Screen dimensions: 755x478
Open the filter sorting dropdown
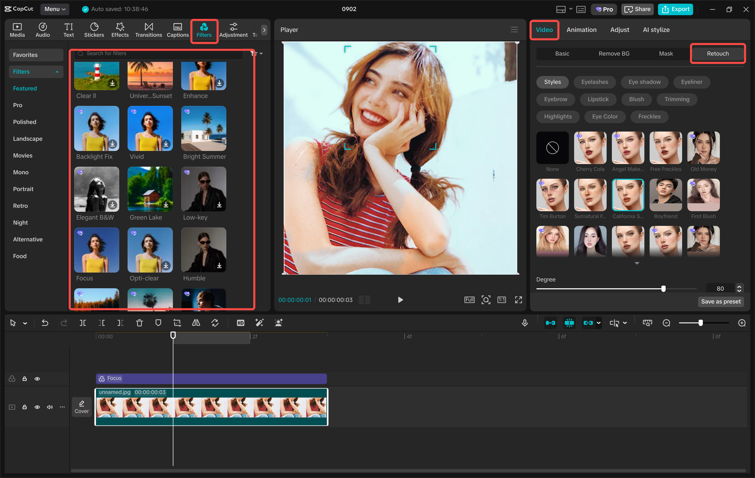click(257, 53)
